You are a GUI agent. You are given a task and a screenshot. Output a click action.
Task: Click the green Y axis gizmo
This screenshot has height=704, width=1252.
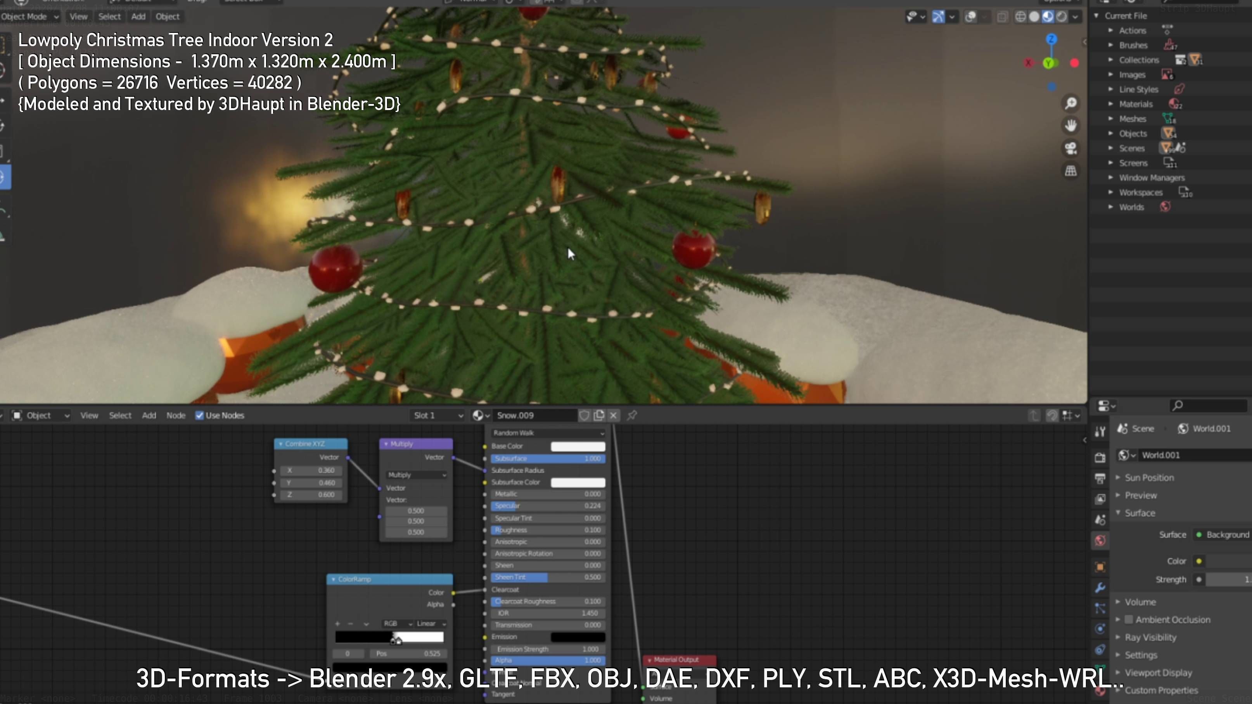tap(1048, 63)
